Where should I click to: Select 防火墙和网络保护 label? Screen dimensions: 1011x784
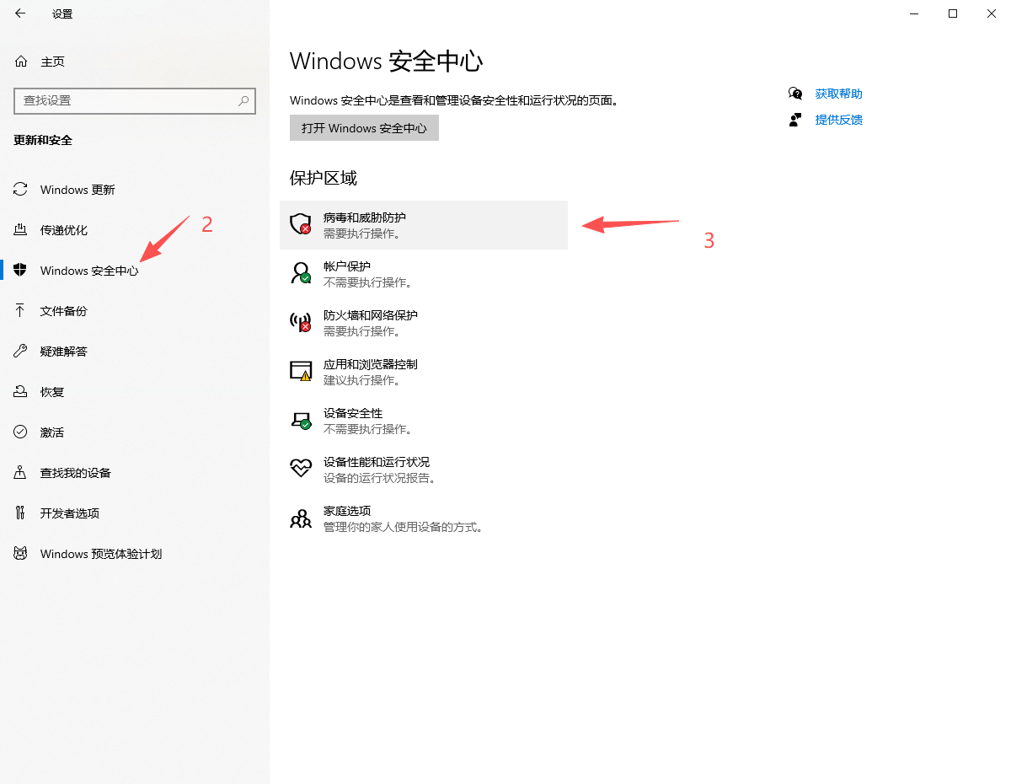[371, 315]
